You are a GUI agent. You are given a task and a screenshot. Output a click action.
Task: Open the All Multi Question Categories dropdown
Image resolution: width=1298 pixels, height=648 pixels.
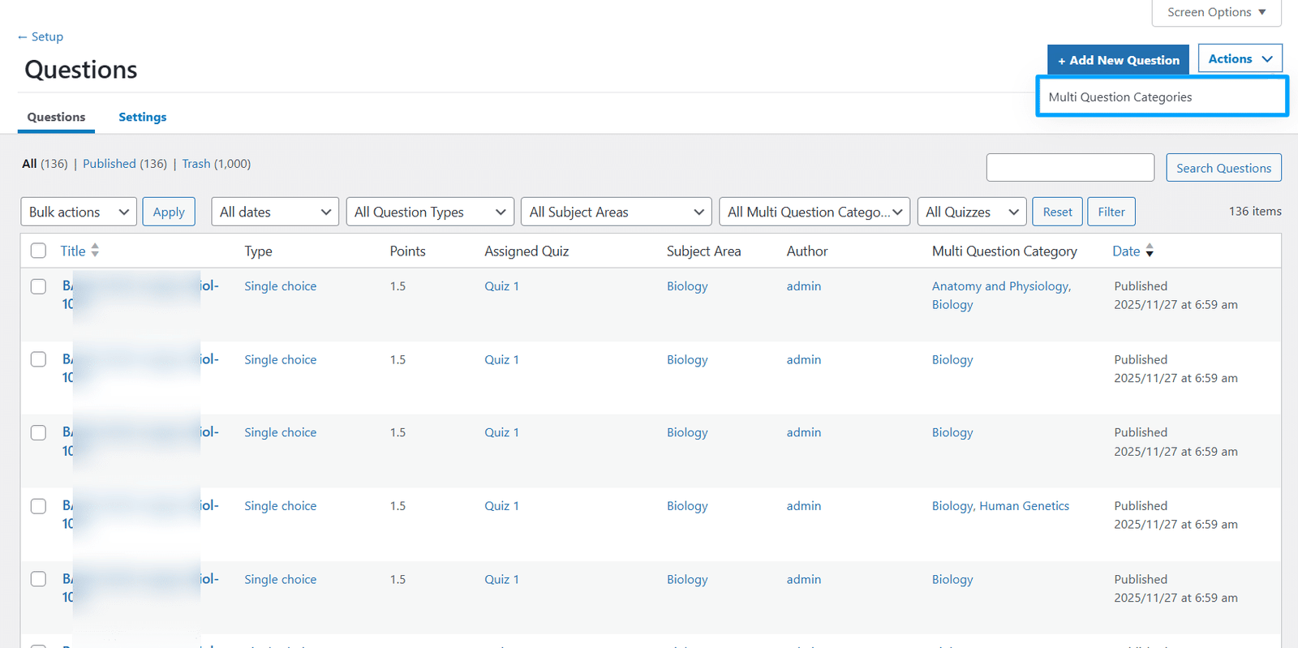coord(814,212)
